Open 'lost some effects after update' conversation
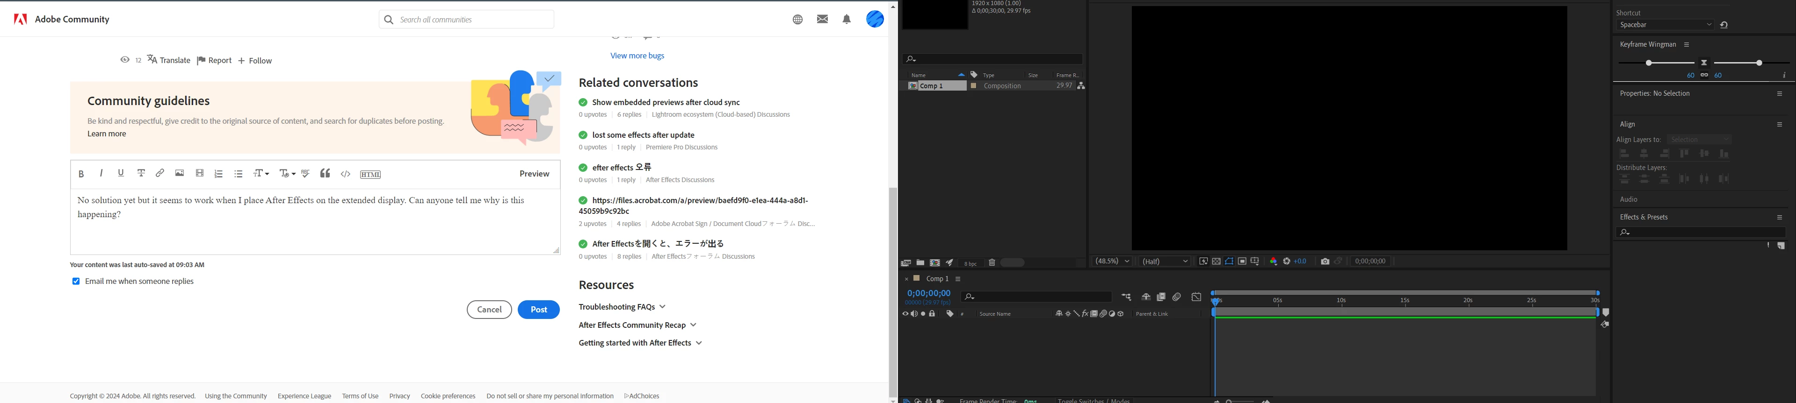The width and height of the screenshot is (1796, 403). (644, 135)
